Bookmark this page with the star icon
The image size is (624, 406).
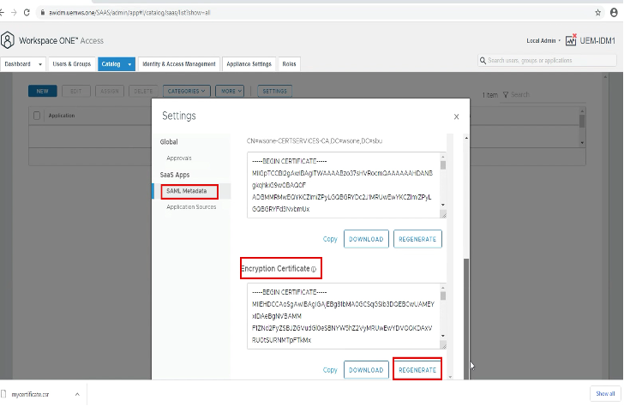coord(597,13)
